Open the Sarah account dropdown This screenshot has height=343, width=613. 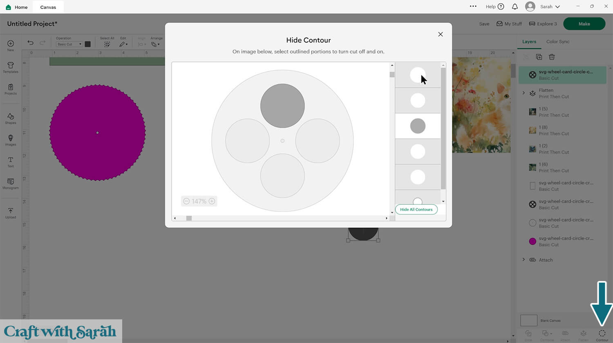(550, 7)
